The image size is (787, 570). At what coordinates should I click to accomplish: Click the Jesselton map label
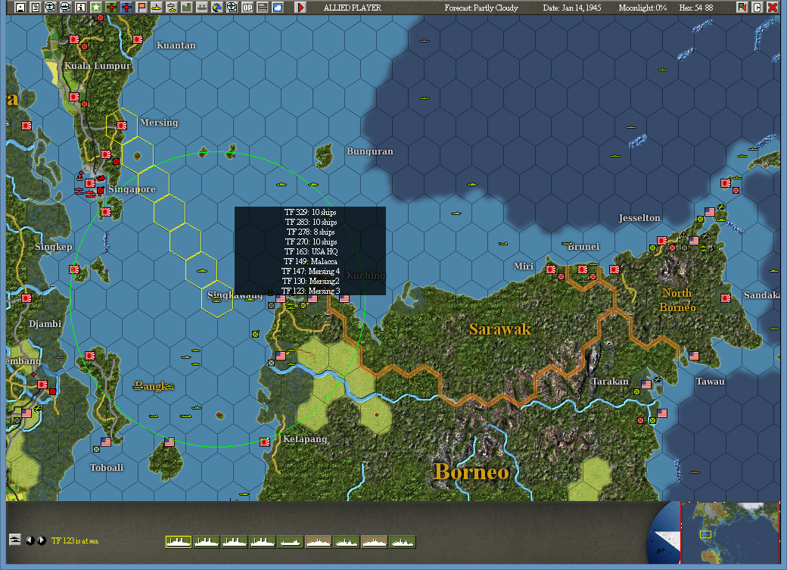[639, 218]
